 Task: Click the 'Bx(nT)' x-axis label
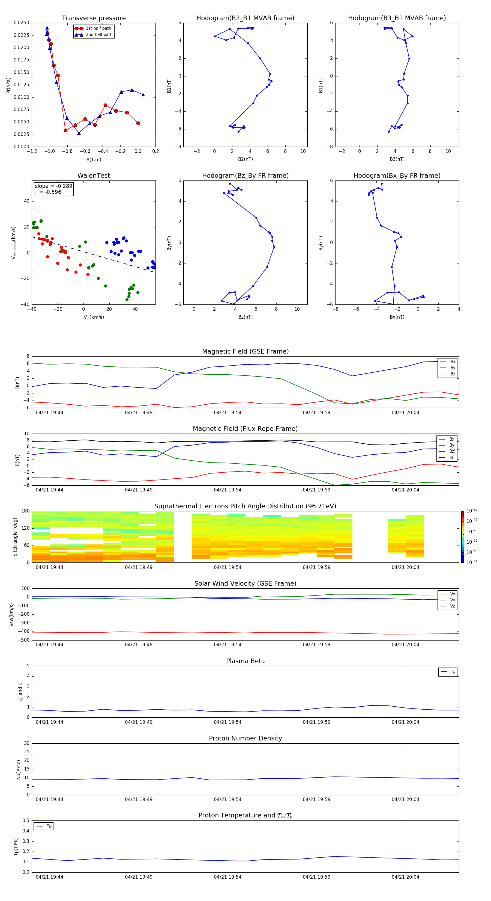point(397,317)
